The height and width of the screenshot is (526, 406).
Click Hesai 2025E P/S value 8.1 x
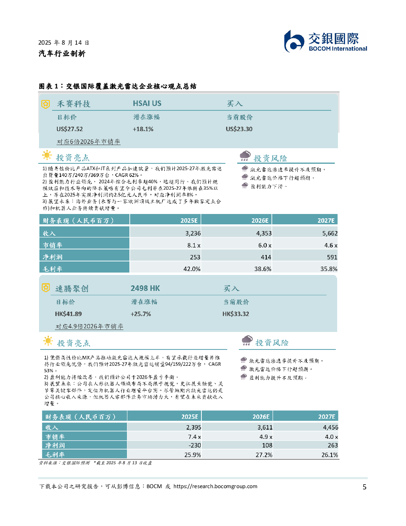(x=194, y=245)
